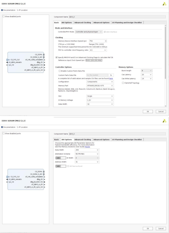This screenshot has width=169, height=233.
Task: Click the PG150 user guide link
Action: [x=87, y=147]
